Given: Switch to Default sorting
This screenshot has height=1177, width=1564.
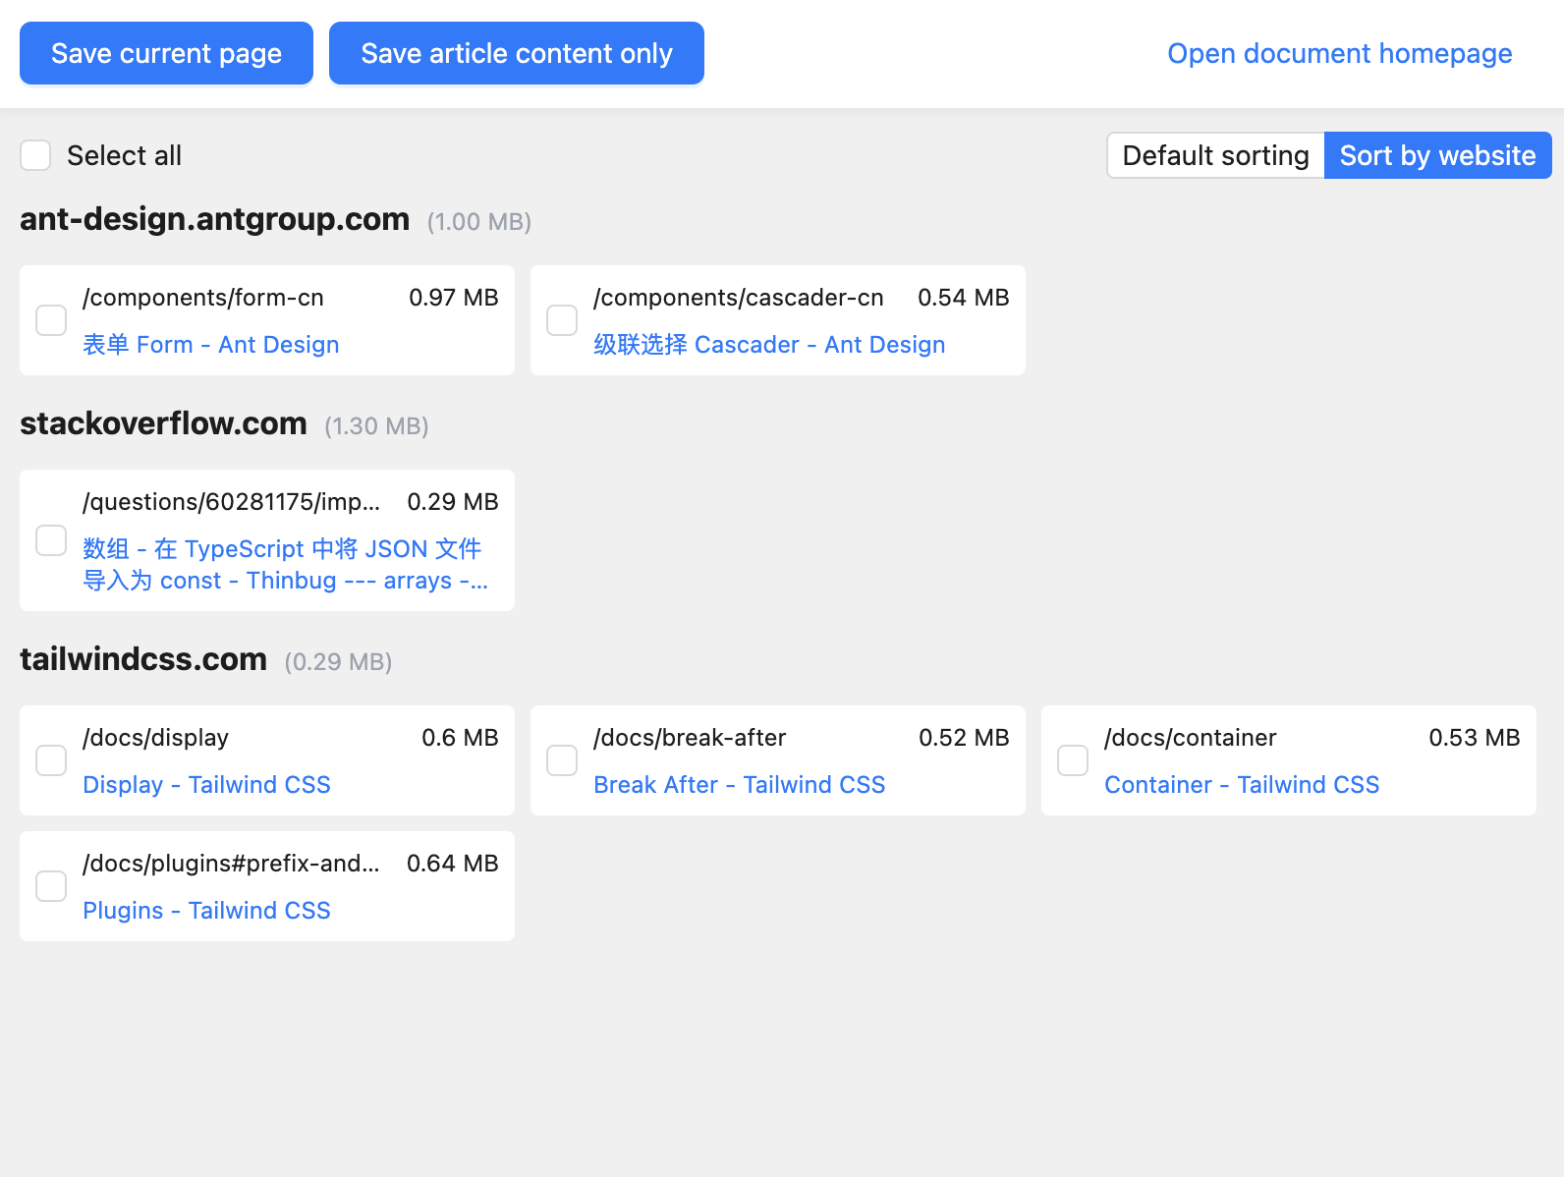Looking at the screenshot, I should [x=1215, y=155].
